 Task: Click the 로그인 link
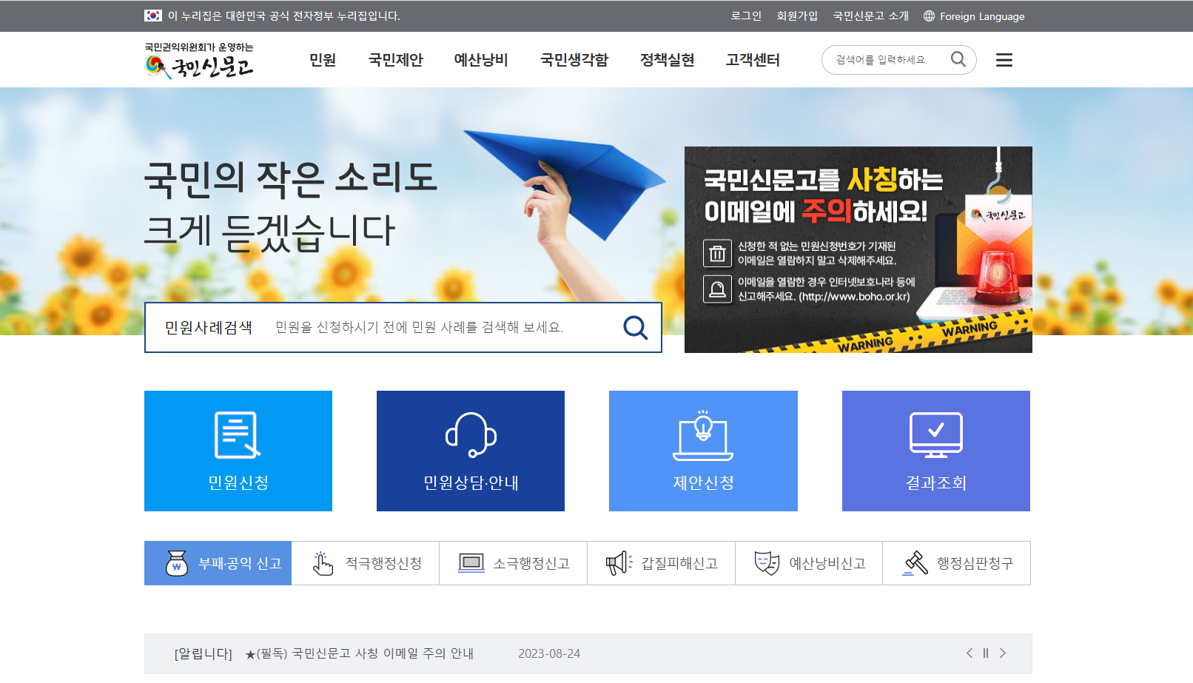746,16
